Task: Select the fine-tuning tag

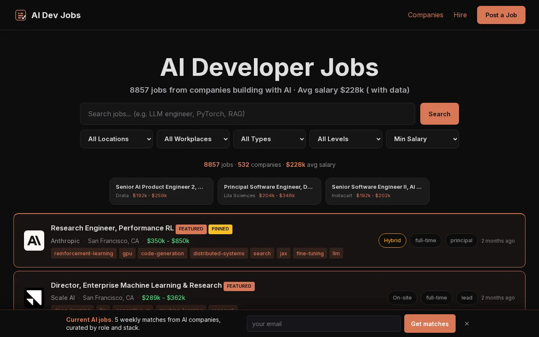Action: coord(310,253)
